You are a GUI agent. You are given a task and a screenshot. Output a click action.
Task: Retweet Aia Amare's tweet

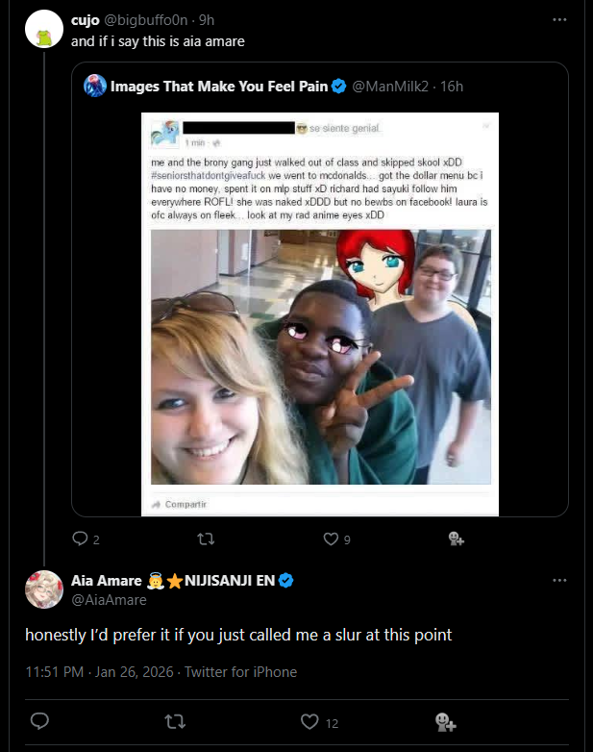click(x=175, y=721)
